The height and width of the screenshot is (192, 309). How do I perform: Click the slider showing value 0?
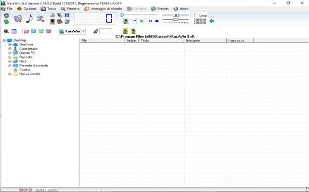click(176, 15)
